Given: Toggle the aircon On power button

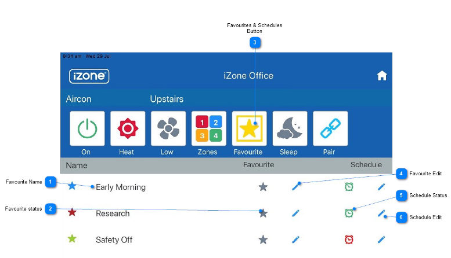Looking at the screenshot, I should (x=87, y=128).
